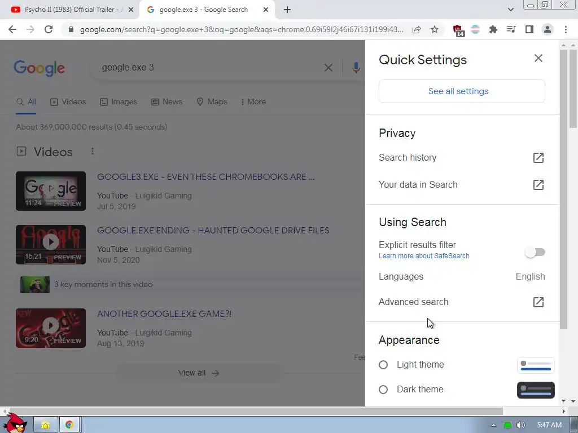The width and height of the screenshot is (578, 433).
Task: Select the All results tab
Action: click(26, 102)
